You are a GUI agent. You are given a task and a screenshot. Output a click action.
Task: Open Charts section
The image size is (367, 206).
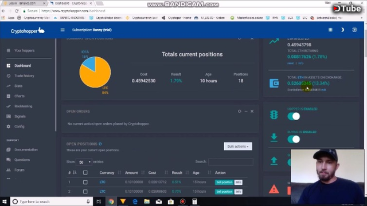pyautogui.click(x=19, y=96)
